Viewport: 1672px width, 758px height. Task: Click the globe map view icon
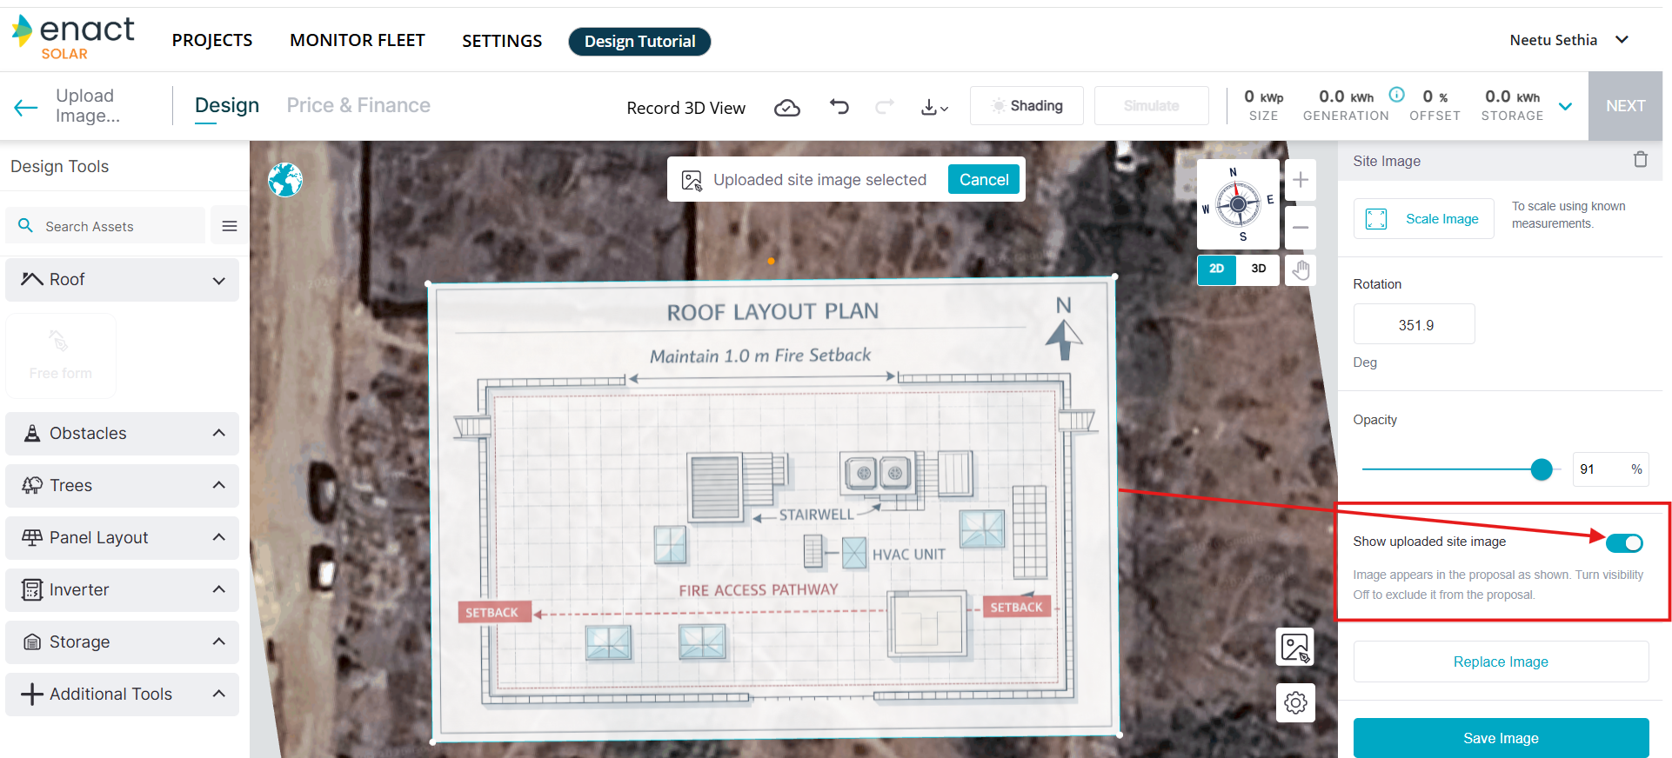coord(285,180)
